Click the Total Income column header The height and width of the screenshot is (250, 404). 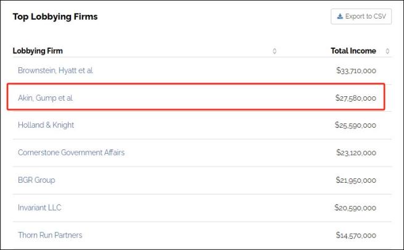(353, 51)
